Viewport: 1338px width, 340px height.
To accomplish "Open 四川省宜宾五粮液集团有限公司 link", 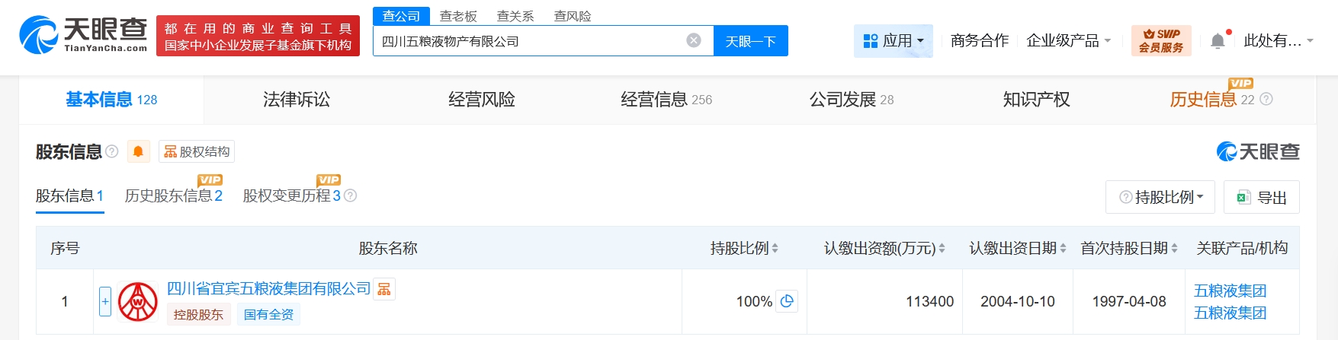I will 268,289.
